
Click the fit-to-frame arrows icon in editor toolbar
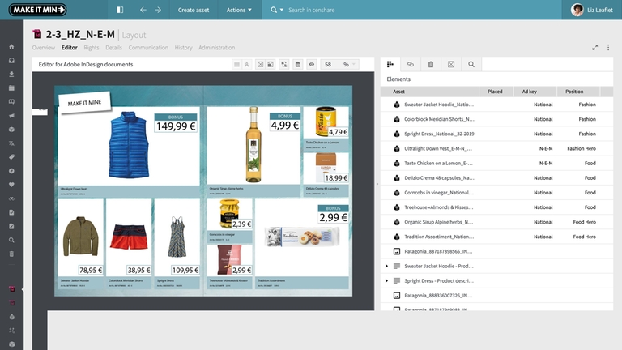click(284, 64)
